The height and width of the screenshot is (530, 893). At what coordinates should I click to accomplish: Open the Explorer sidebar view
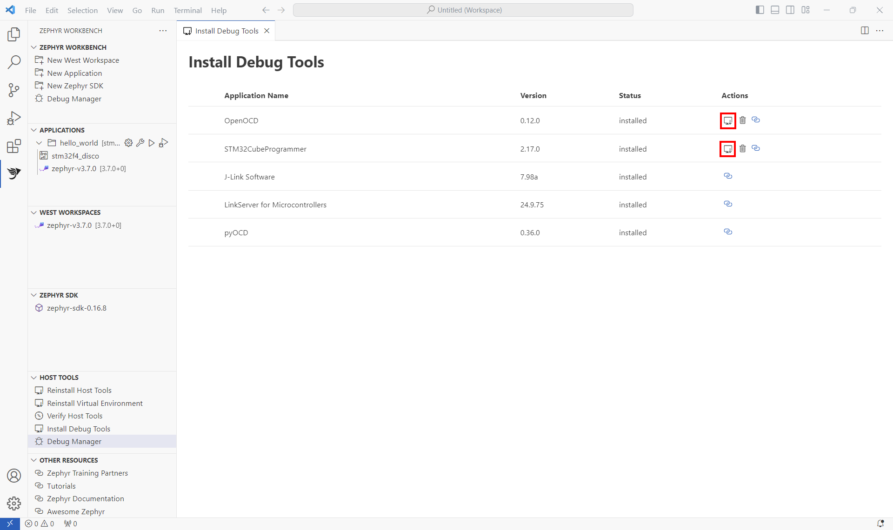click(x=14, y=34)
